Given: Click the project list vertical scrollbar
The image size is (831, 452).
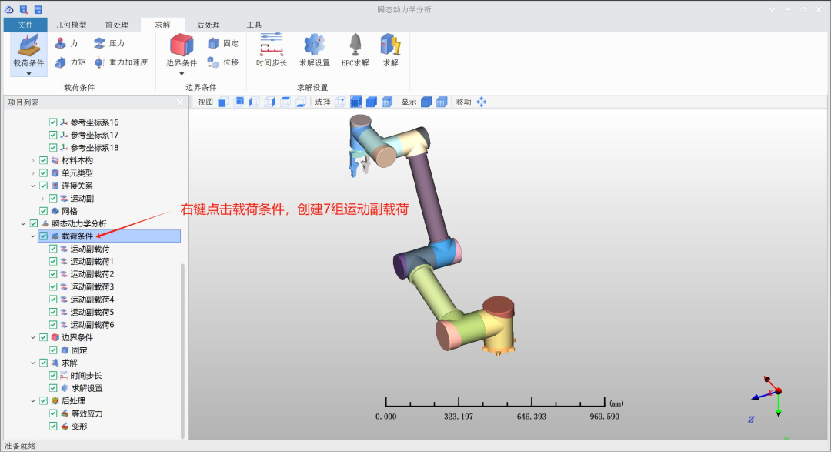Looking at the screenshot, I should click(x=183, y=351).
